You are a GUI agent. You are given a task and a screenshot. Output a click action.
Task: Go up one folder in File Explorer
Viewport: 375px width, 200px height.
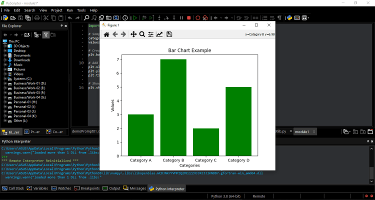pyautogui.click(x=27, y=35)
